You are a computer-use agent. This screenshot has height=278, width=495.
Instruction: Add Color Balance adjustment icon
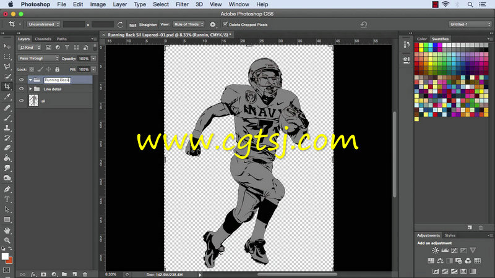[x=440, y=261]
